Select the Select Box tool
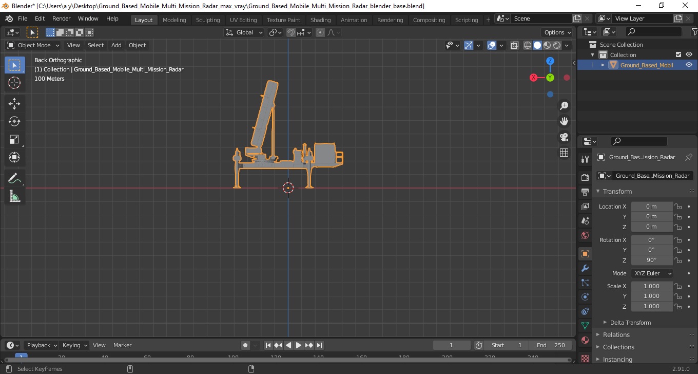The width and height of the screenshot is (698, 374). [14, 65]
